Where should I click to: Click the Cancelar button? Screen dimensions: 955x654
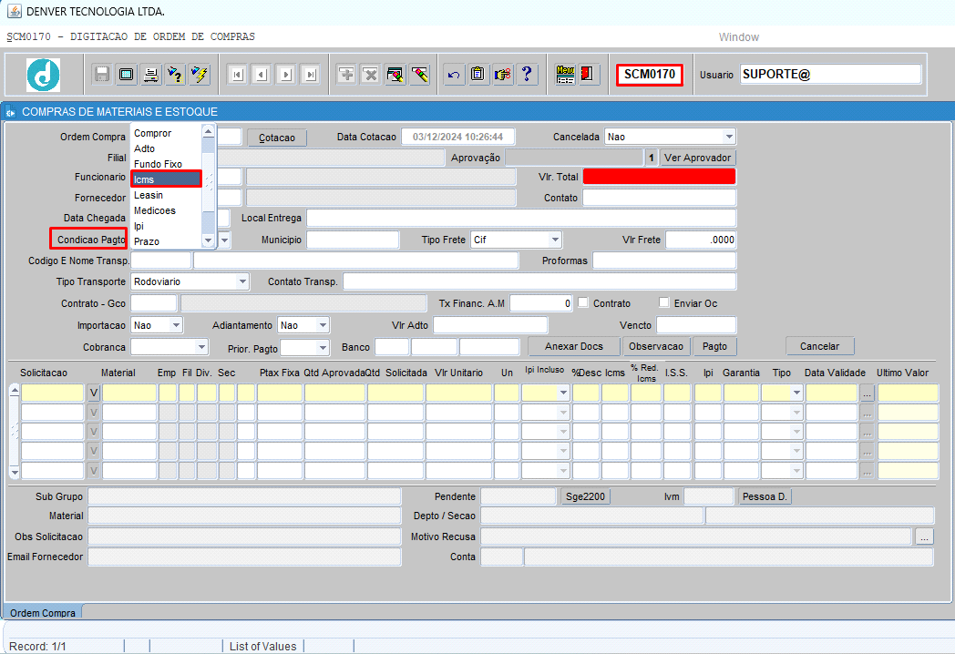(x=819, y=346)
